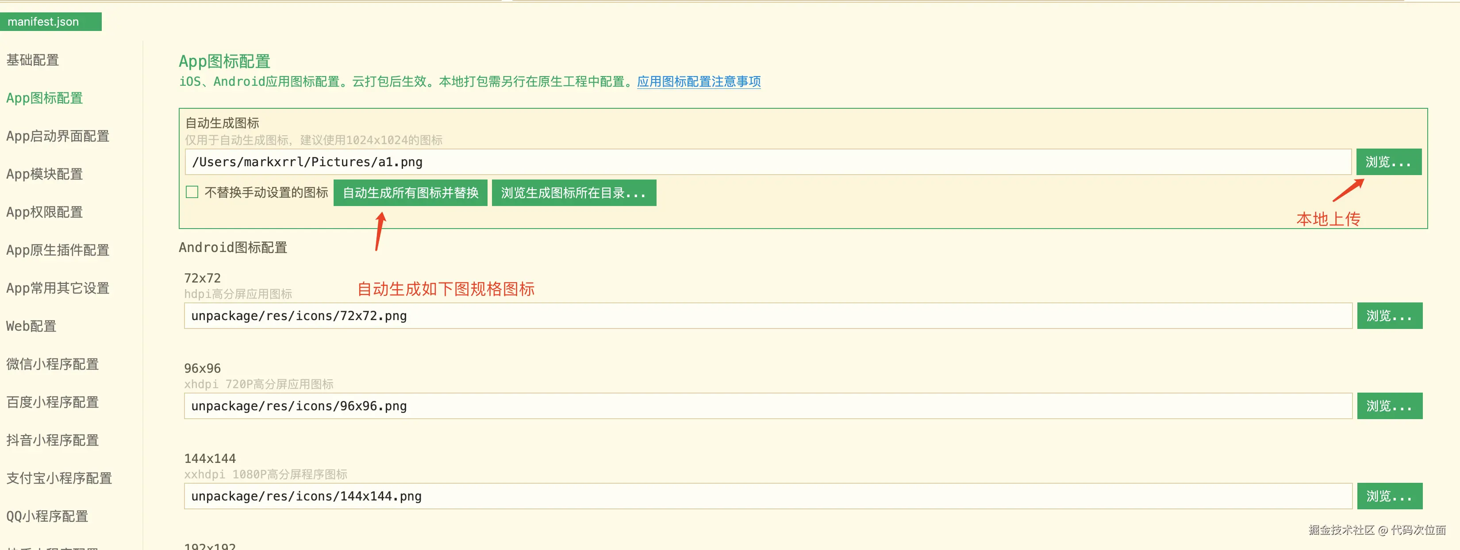Click 浏览 for the 144x144 icon
Screen dimensions: 1460x550
[1389, 496]
